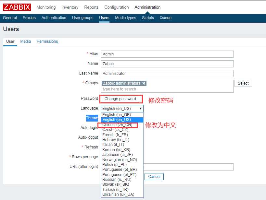Remove Zabbix administrators group tag
This screenshot has height=200, width=266.
(144, 83)
